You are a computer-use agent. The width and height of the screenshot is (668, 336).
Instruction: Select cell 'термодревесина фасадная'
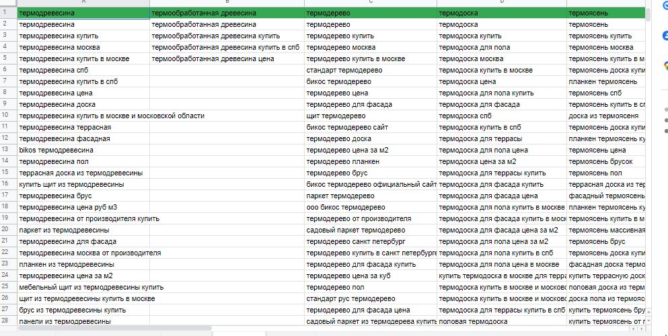click(x=83, y=138)
